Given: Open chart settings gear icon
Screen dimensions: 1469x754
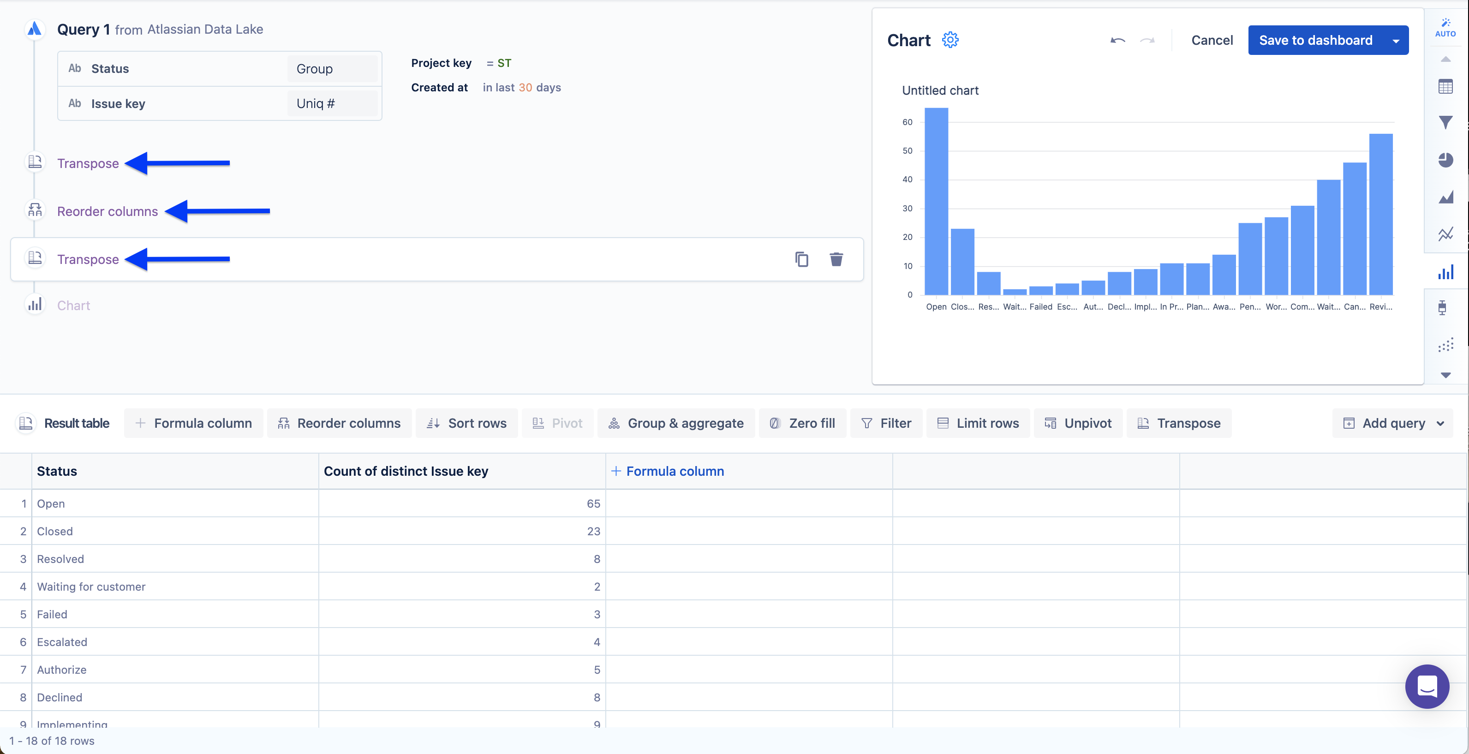Looking at the screenshot, I should [950, 40].
